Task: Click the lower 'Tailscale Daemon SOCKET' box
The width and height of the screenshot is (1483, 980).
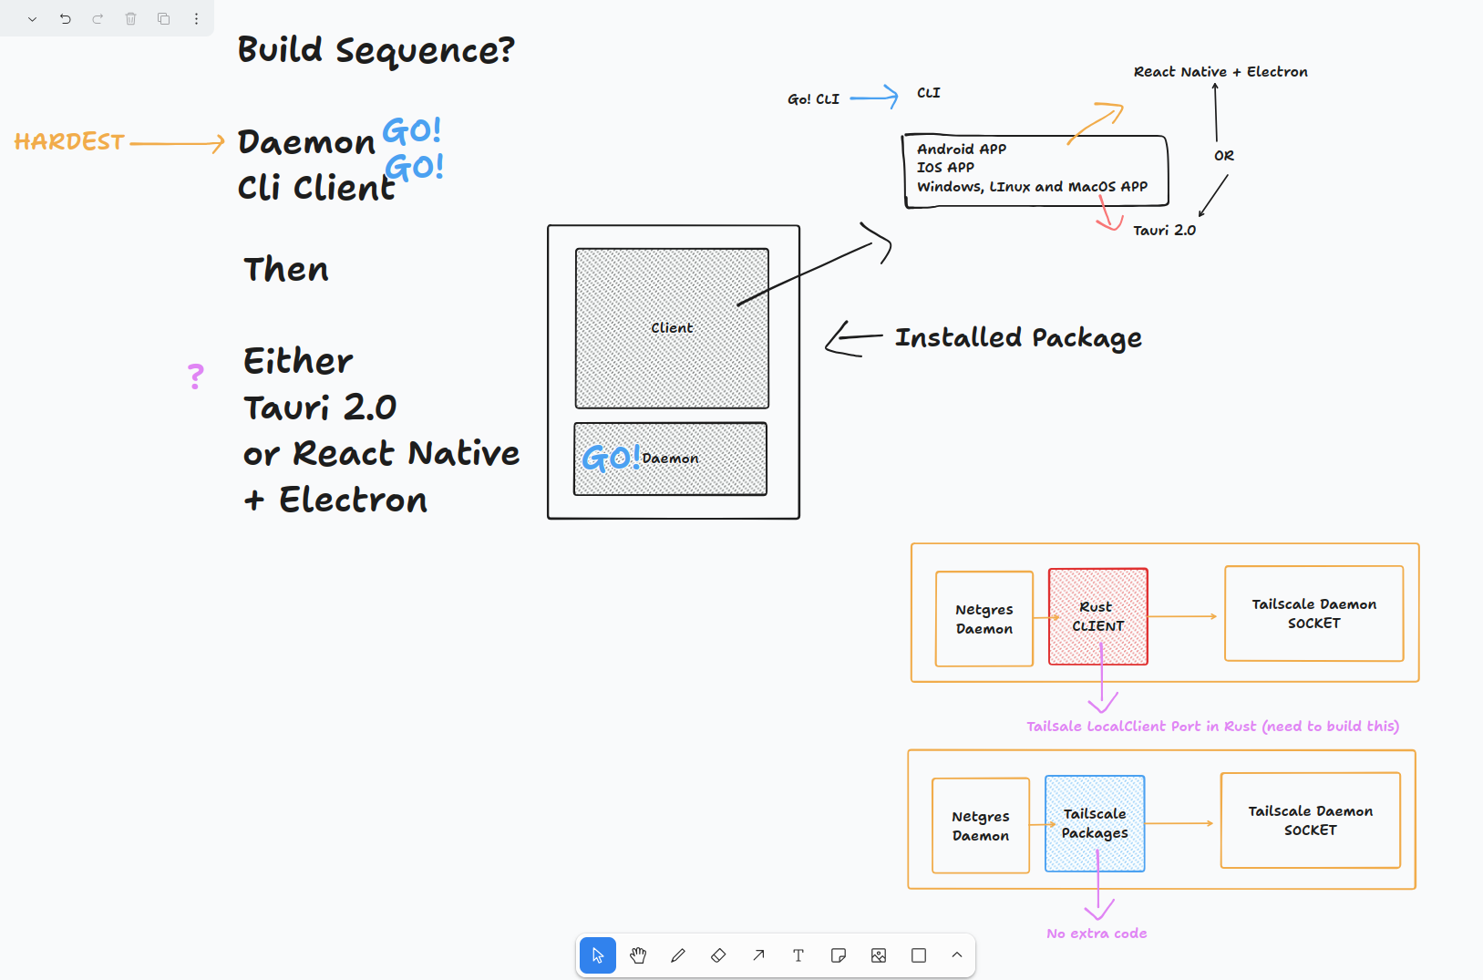Action: (x=1311, y=820)
